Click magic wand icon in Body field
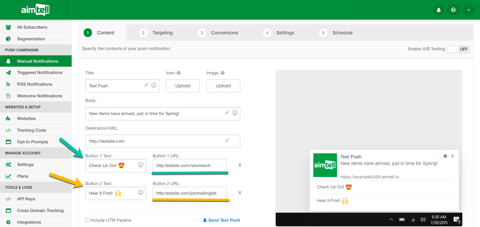The width and height of the screenshot is (480, 227). [227, 113]
